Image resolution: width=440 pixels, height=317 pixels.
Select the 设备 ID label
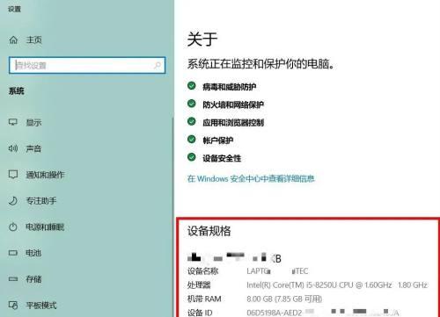(200, 313)
